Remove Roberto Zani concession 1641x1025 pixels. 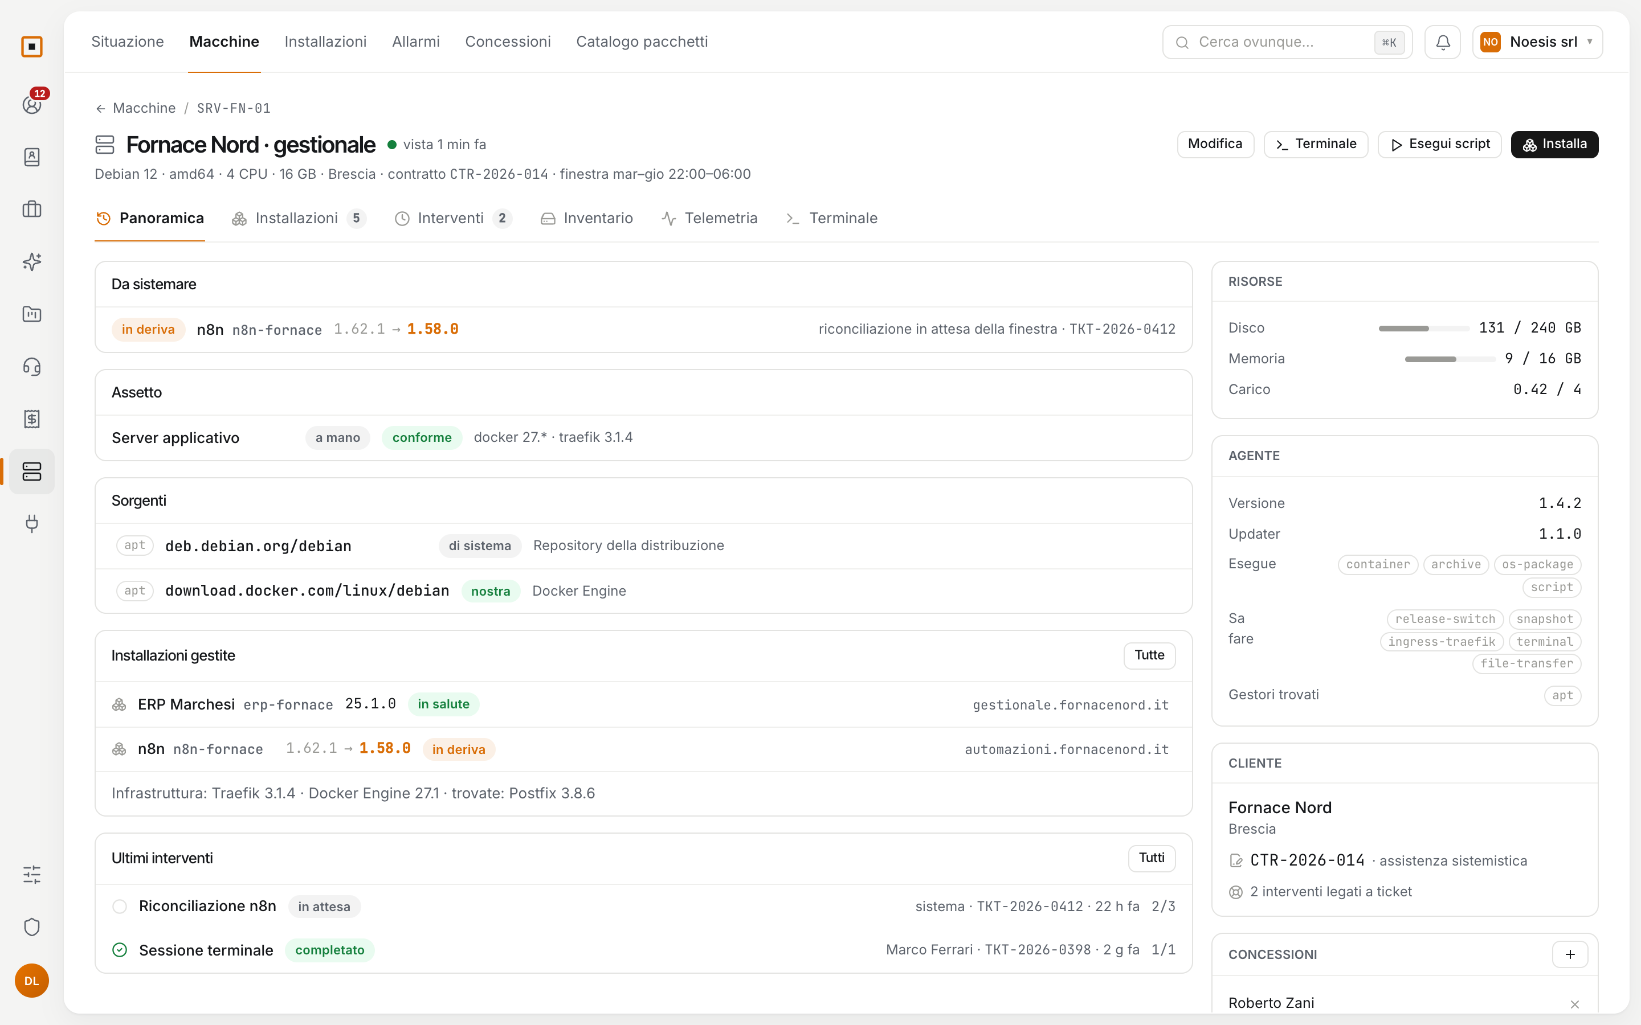pos(1574,1004)
